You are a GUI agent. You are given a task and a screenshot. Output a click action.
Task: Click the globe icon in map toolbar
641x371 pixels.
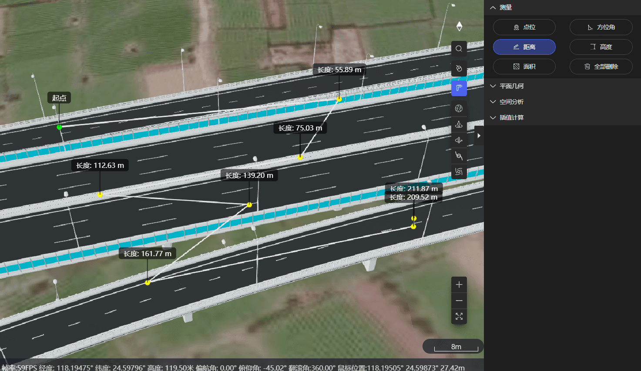coord(459,109)
